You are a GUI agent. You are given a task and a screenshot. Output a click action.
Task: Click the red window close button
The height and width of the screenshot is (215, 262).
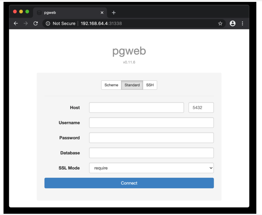(15, 12)
